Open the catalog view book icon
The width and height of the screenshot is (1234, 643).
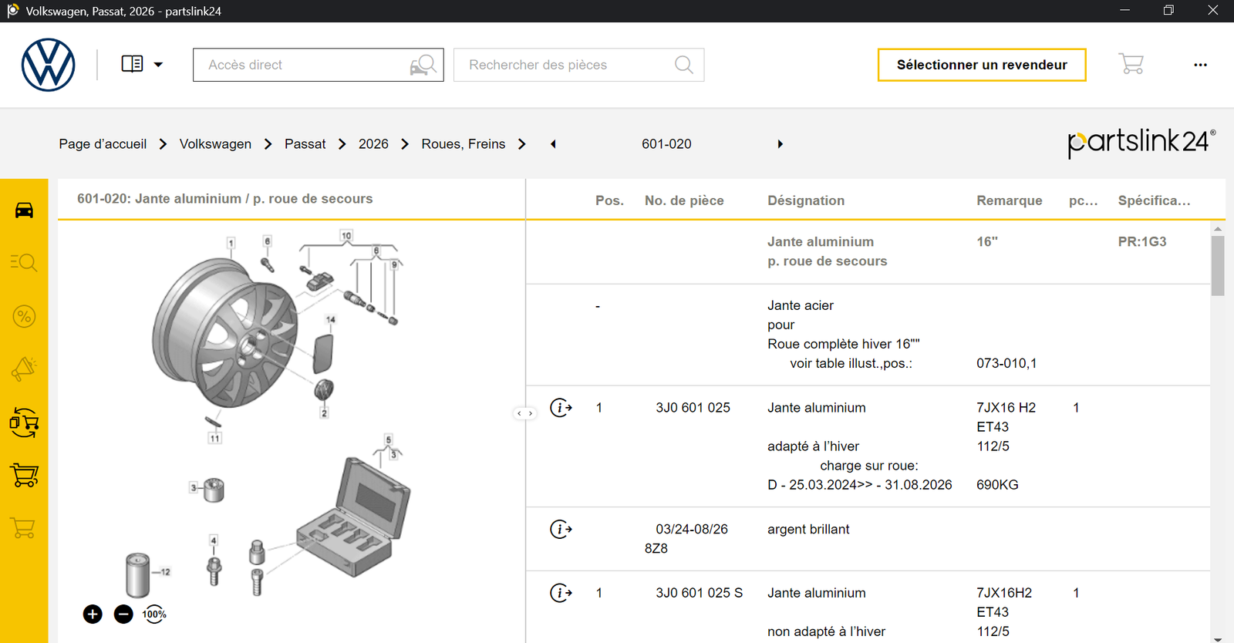132,64
